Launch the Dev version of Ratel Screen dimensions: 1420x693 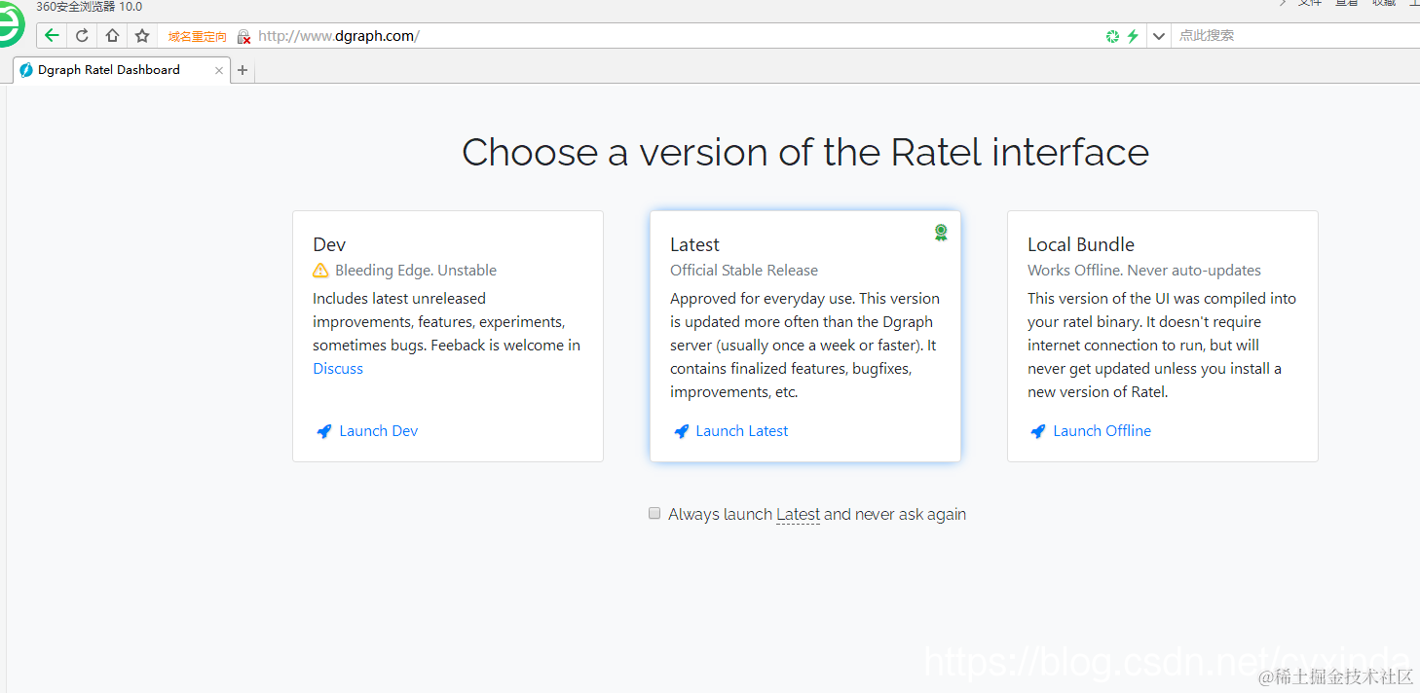378,431
